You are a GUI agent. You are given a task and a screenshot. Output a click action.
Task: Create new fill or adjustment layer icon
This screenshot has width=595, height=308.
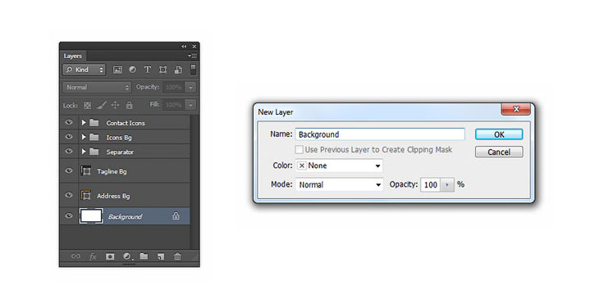[x=127, y=256]
